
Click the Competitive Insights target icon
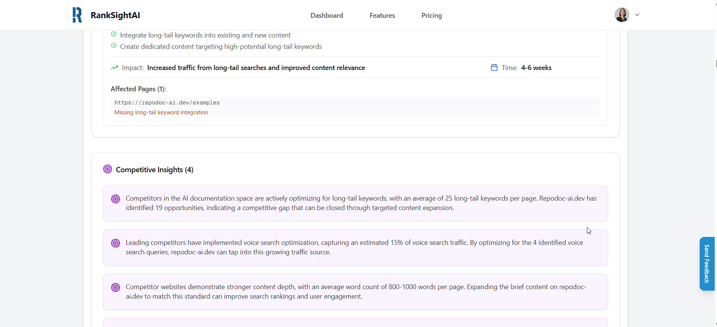(107, 169)
